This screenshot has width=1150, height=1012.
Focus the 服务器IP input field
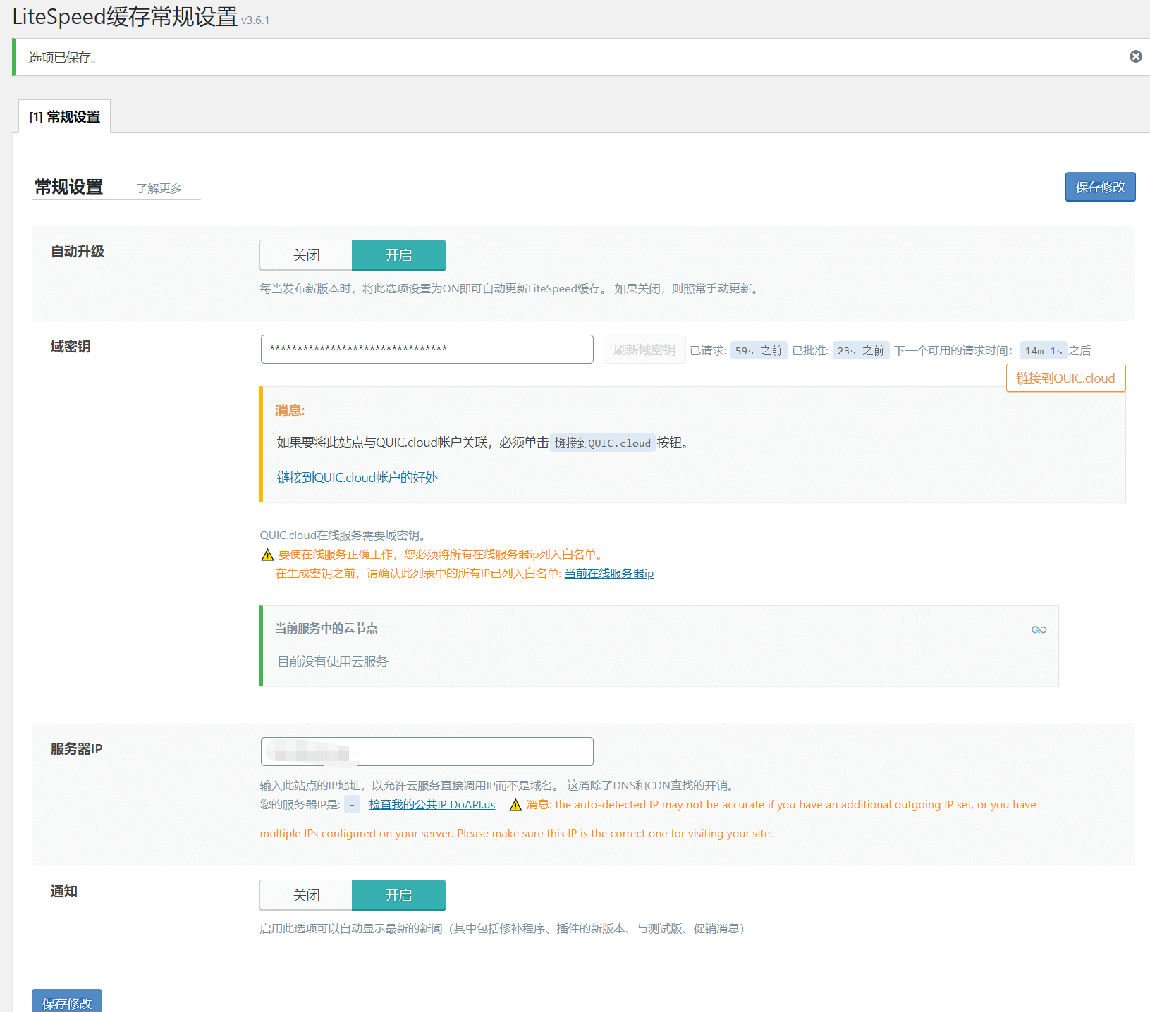427,751
